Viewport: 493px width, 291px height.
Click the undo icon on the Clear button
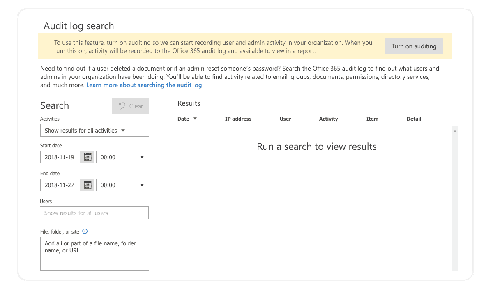tap(122, 106)
